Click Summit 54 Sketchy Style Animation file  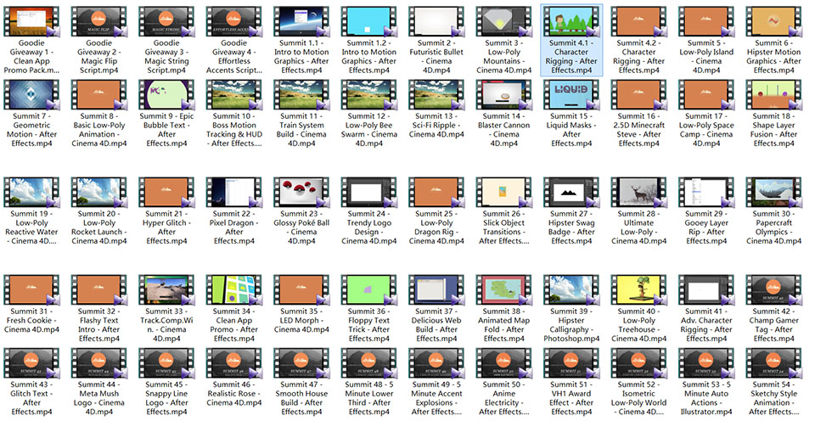click(x=773, y=382)
